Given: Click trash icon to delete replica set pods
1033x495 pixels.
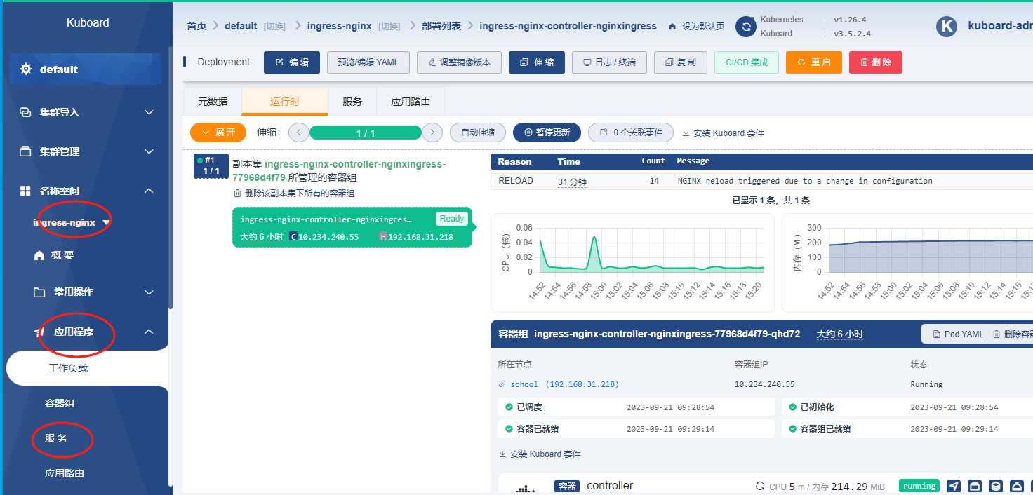Looking at the screenshot, I should (x=237, y=194).
